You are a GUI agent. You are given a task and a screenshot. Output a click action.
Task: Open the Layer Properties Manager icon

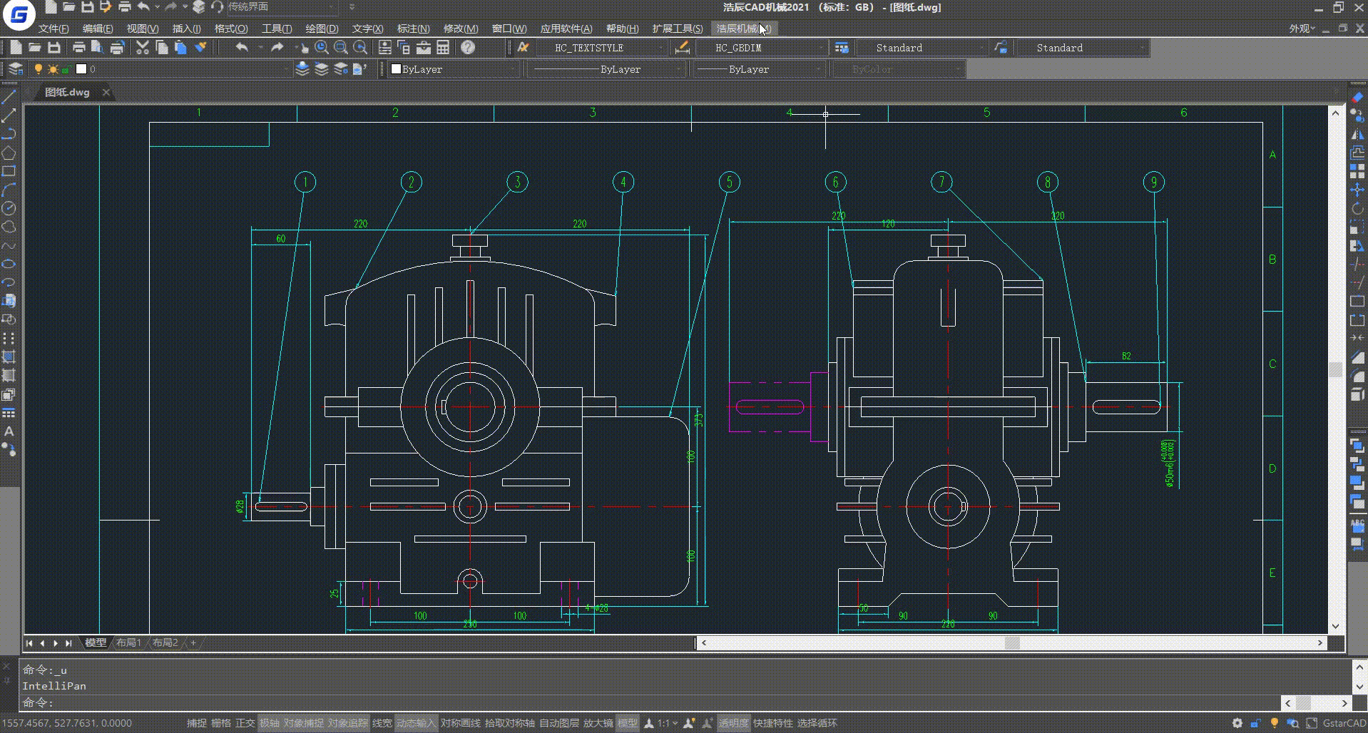[15, 69]
